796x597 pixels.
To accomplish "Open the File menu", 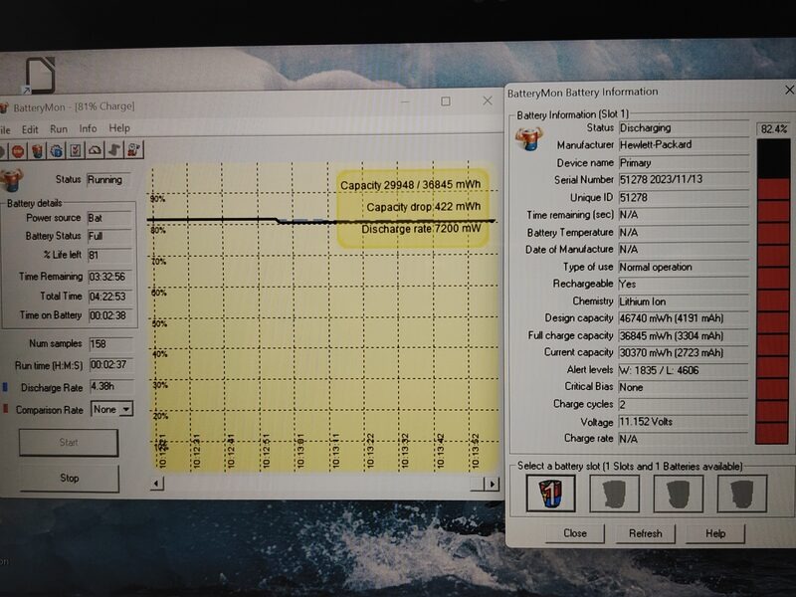I will (5, 130).
